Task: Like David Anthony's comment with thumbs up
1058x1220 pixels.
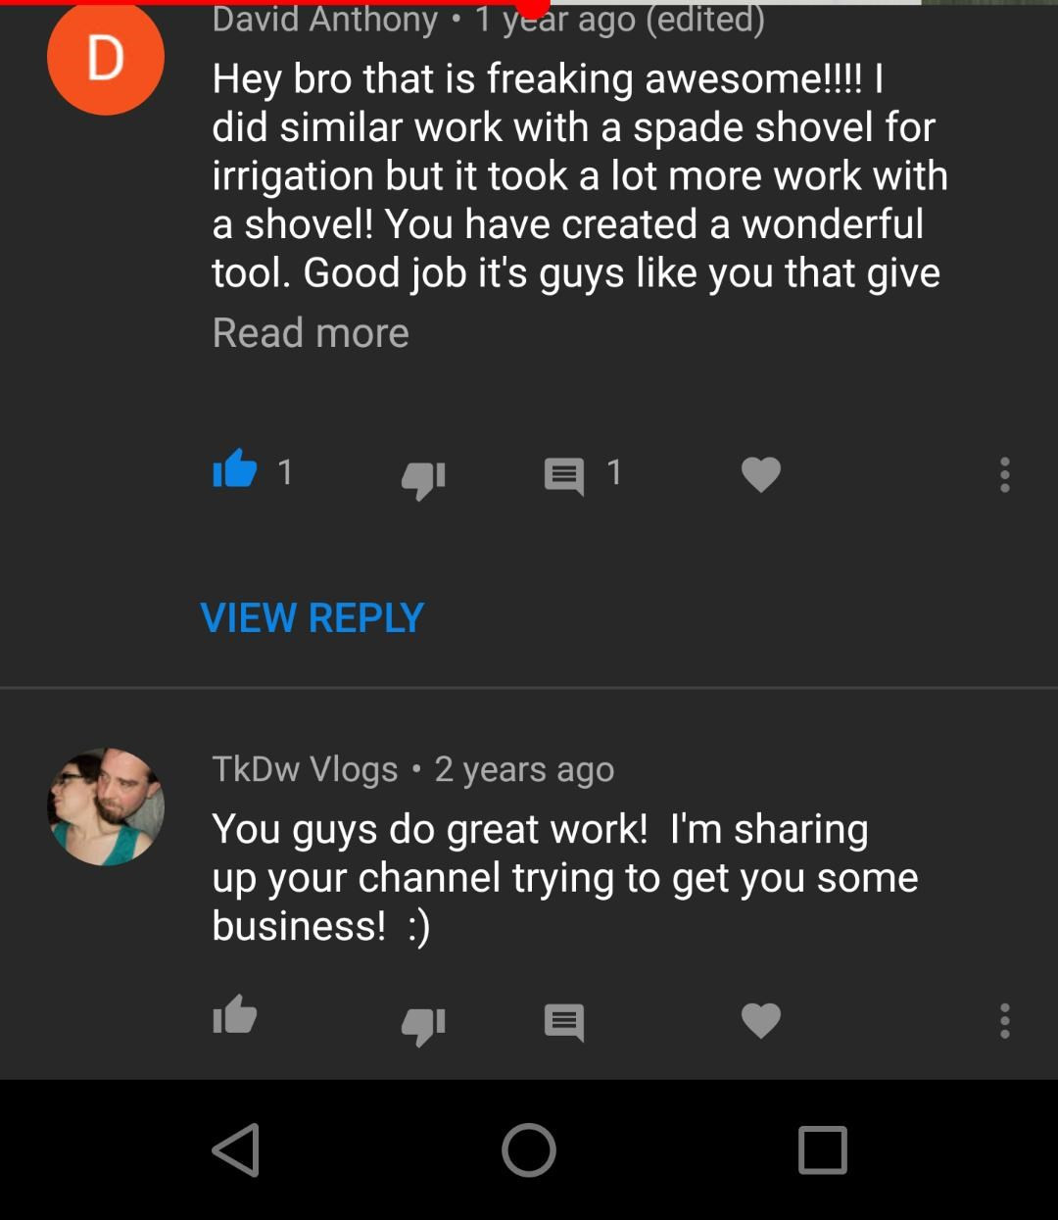Action: point(235,469)
